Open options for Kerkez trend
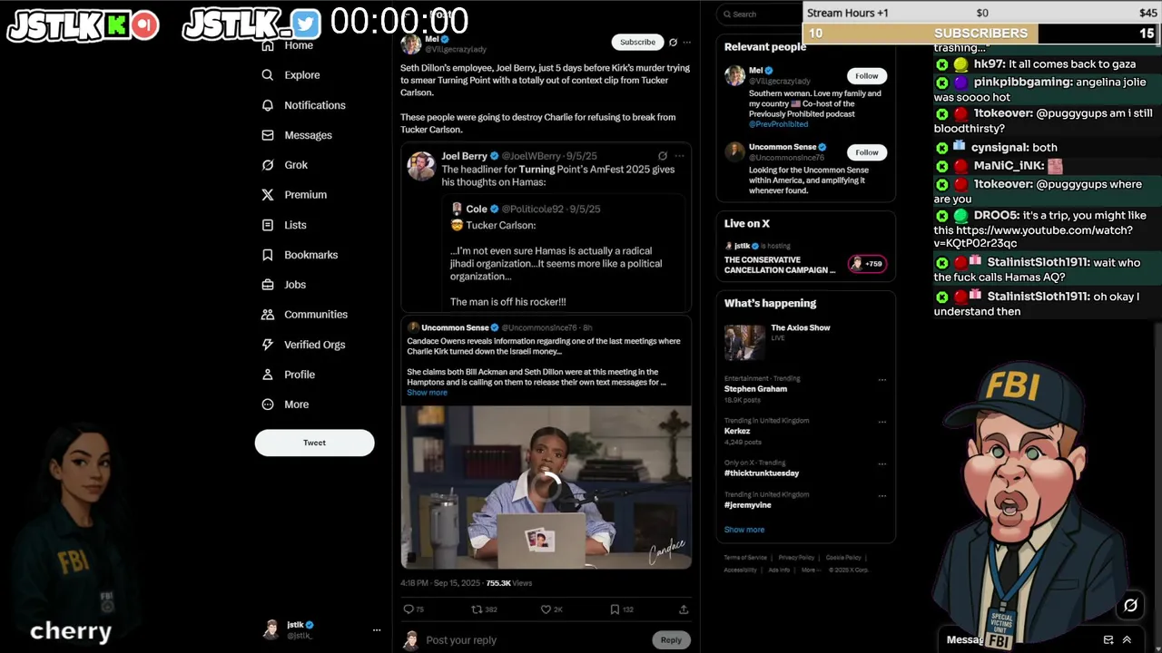1162x653 pixels. pyautogui.click(x=881, y=422)
